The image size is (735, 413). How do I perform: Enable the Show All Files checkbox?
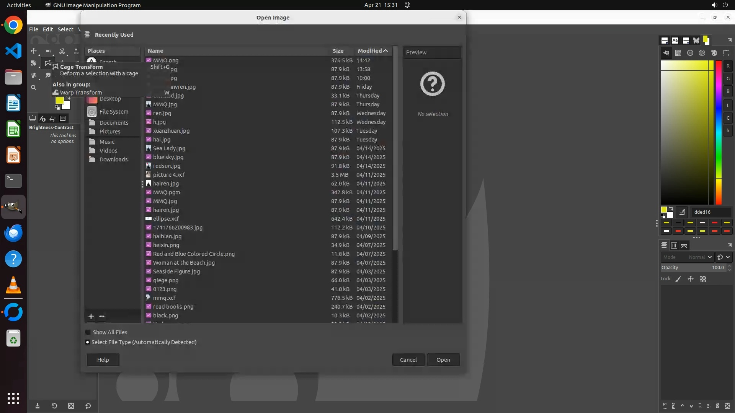coord(88,332)
